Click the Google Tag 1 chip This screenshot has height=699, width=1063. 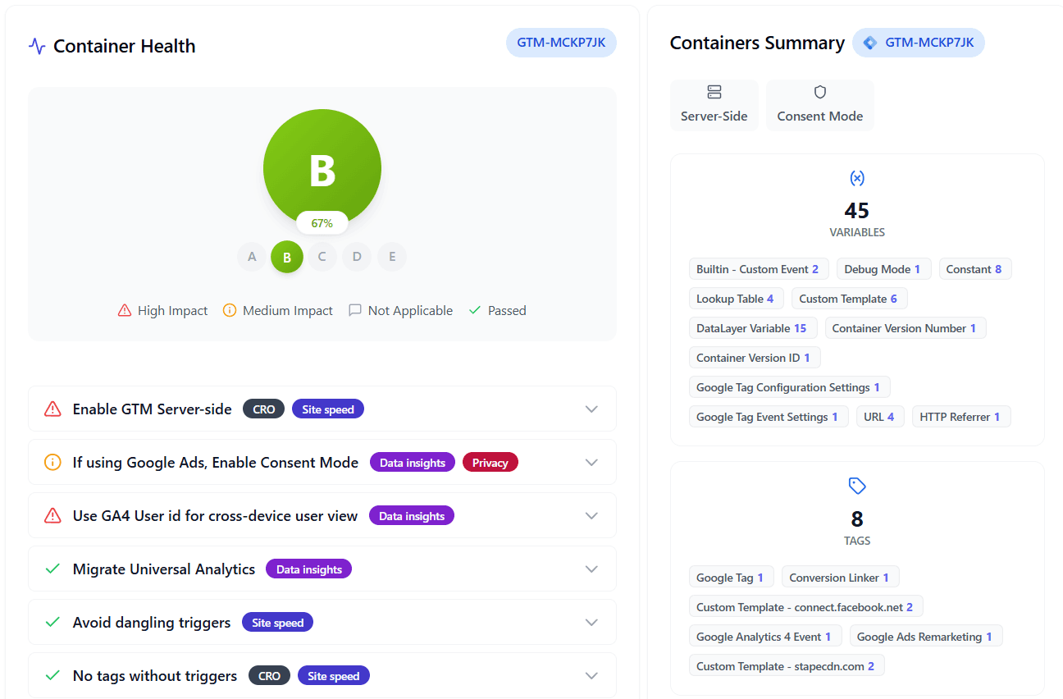pos(731,578)
